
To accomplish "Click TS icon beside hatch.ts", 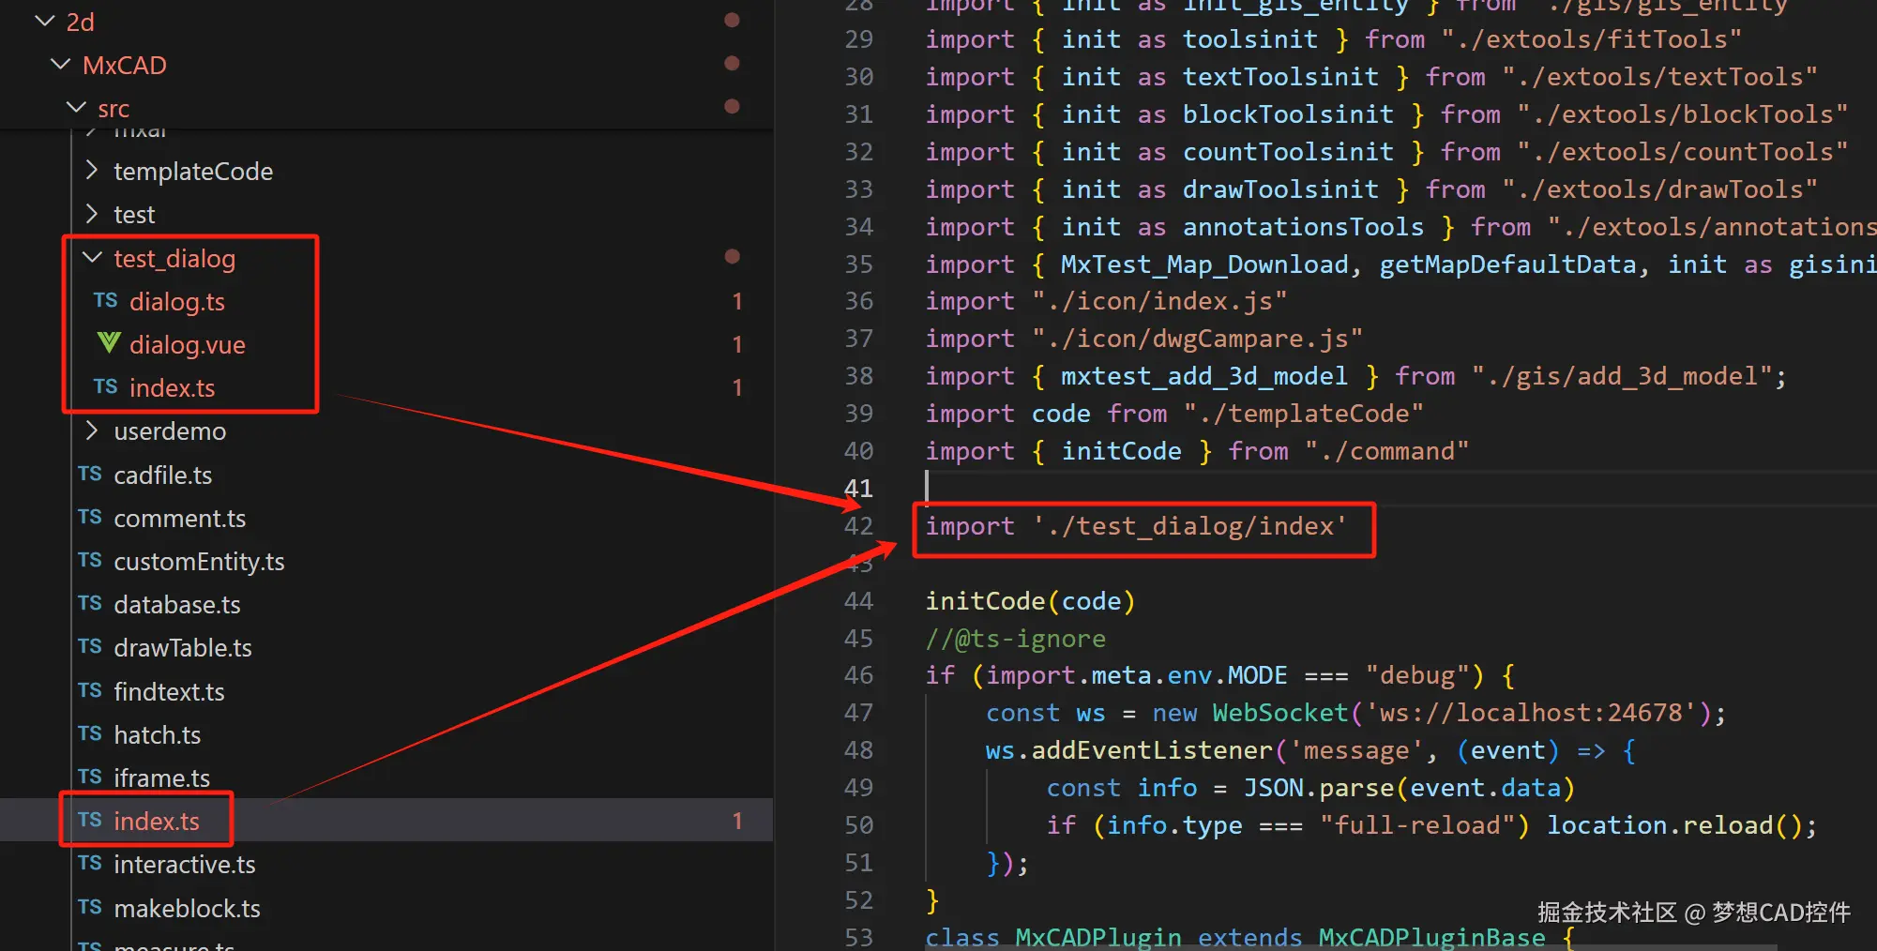I will point(90,733).
